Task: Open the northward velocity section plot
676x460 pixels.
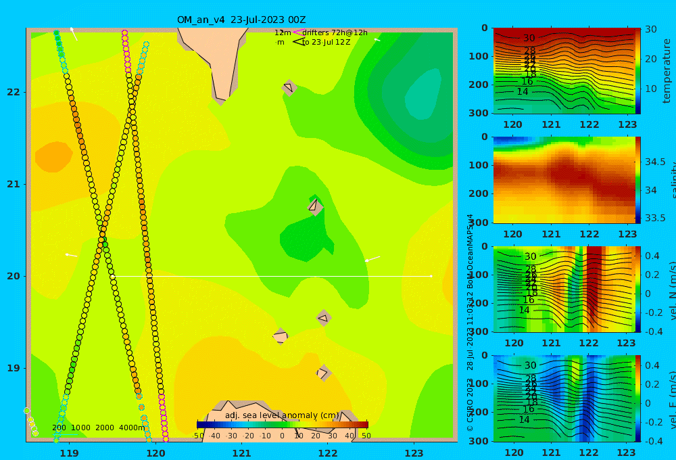Action: (x=564, y=289)
